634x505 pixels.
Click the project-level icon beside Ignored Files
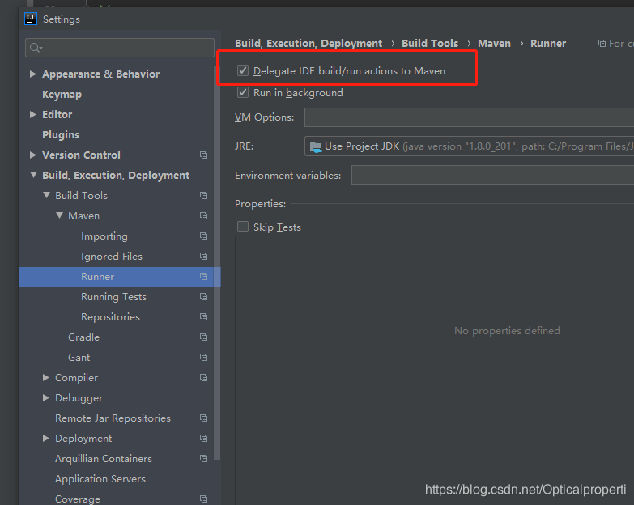[x=204, y=256]
